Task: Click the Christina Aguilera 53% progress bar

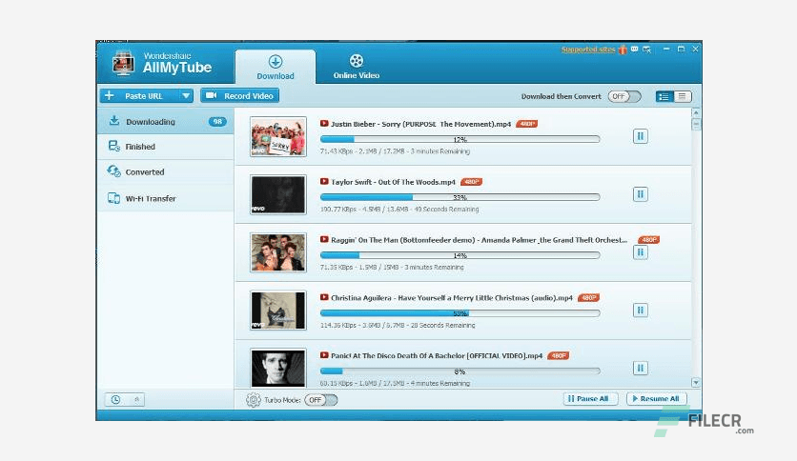Action: click(460, 313)
